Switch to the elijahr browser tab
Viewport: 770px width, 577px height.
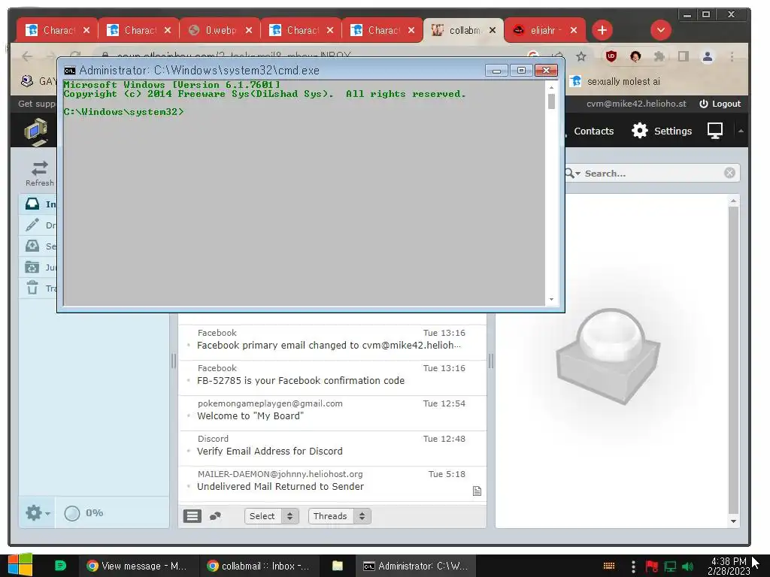[x=545, y=30]
